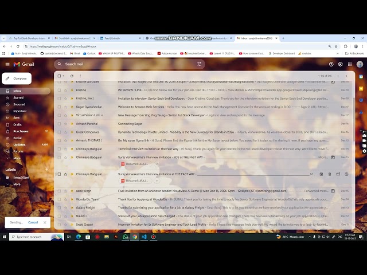Open search filter options in the search bar

point(199,64)
